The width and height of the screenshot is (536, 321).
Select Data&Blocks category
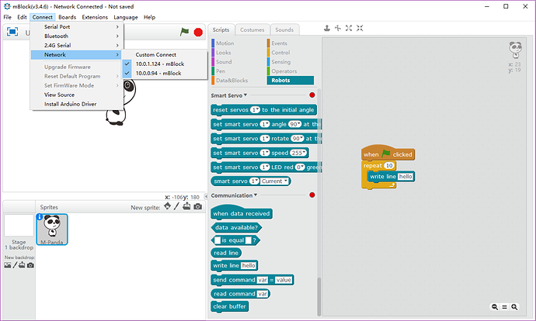tap(230, 80)
